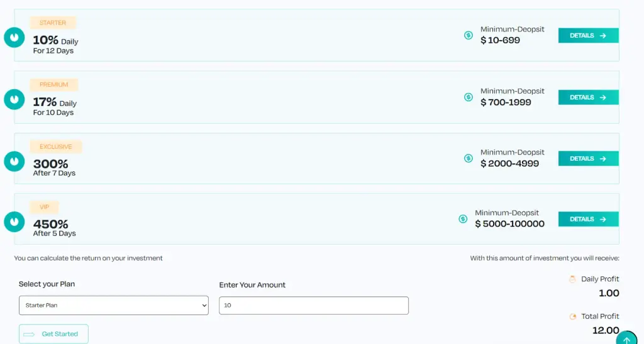This screenshot has width=644, height=344.
Task: Click the 10% Daily rate text
Action: (55, 40)
